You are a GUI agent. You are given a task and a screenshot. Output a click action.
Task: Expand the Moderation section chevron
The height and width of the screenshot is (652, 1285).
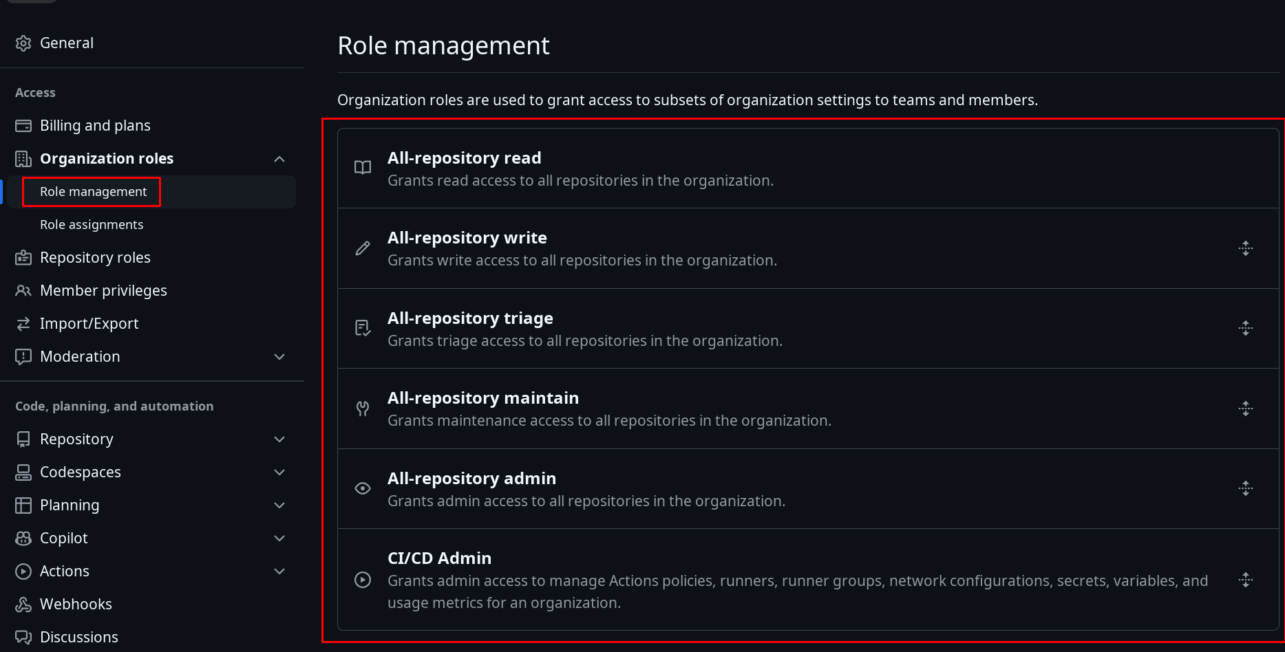tap(279, 357)
